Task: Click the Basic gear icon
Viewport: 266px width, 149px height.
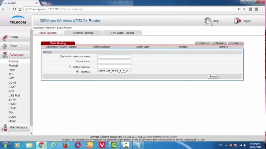Action: 5,46
